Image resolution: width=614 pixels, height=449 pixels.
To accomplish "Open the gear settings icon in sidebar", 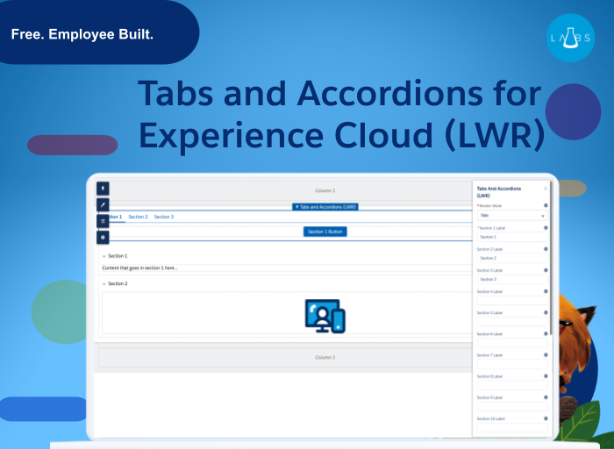I will click(x=103, y=238).
